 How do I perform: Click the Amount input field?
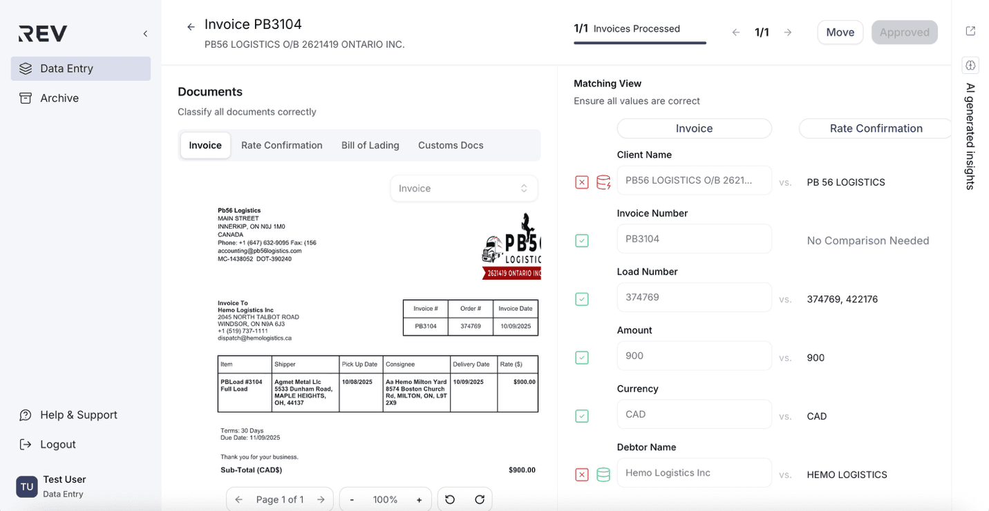click(x=694, y=356)
